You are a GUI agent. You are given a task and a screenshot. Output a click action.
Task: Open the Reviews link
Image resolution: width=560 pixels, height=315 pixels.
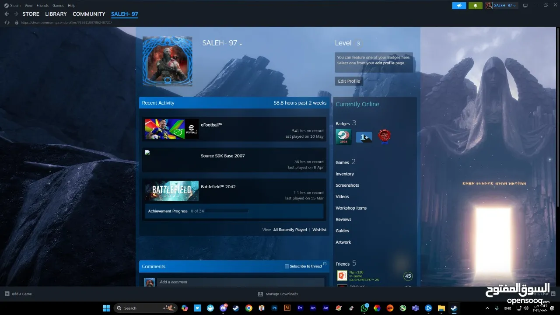(x=343, y=220)
